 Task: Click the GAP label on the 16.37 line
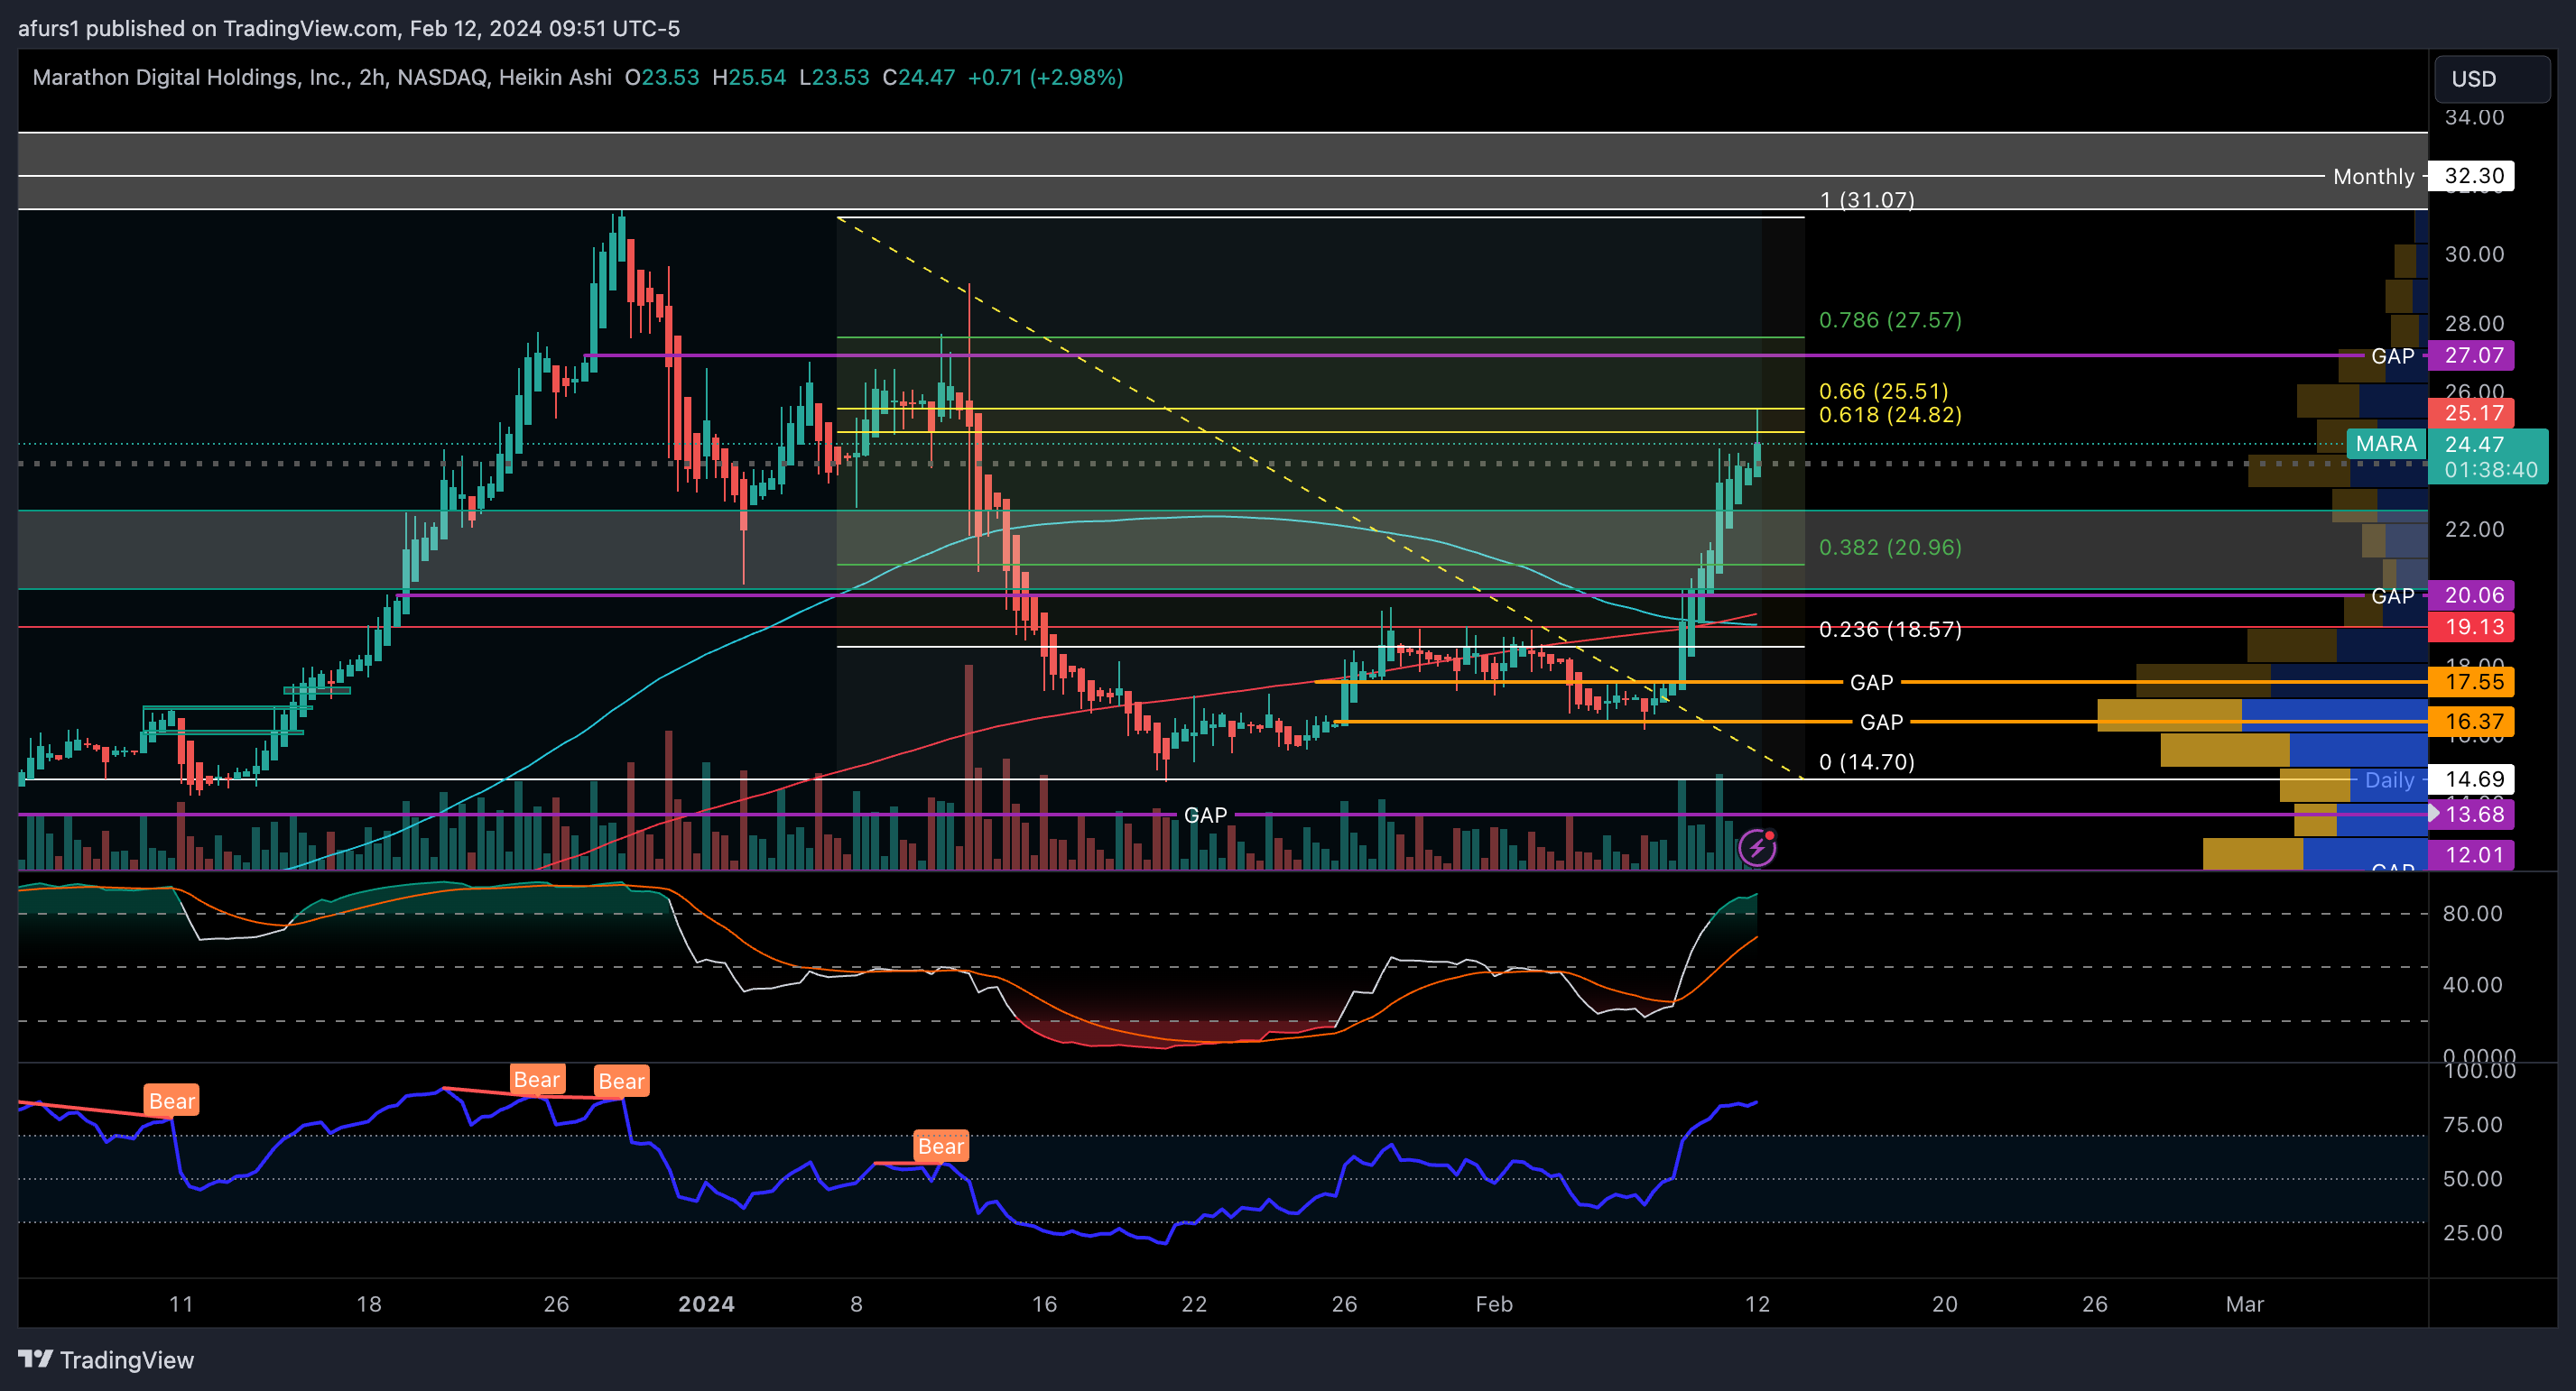(1881, 723)
